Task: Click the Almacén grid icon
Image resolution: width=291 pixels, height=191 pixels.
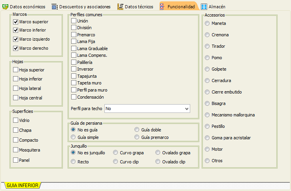Action: pyautogui.click(x=204, y=7)
